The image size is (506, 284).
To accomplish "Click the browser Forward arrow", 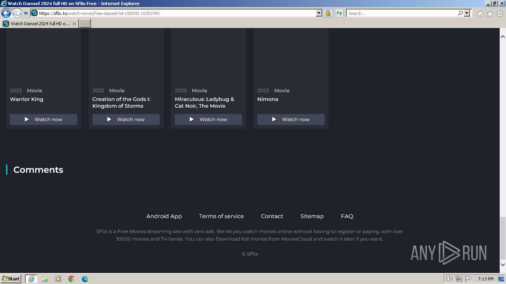I will point(17,13).
